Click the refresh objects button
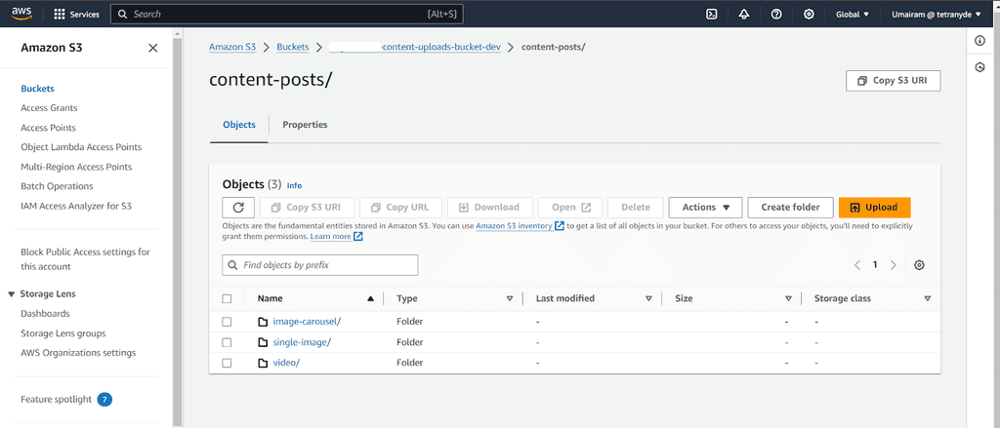This screenshot has height=428, width=1000. click(238, 207)
